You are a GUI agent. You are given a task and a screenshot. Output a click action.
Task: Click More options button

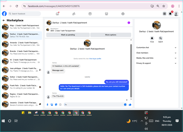pos(111,35)
